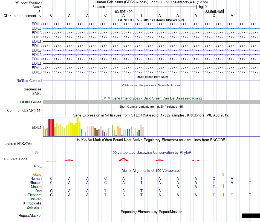
Task: Click the X_tropicalis species label
Action: [x=32, y=203]
